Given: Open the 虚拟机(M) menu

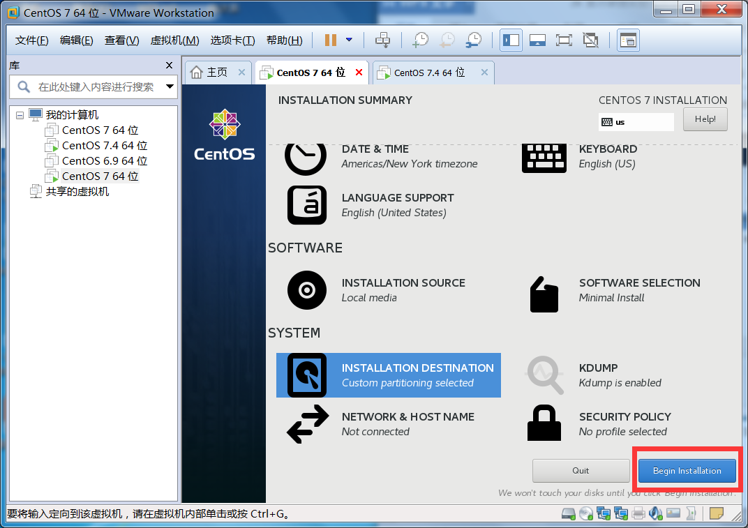Looking at the screenshot, I should tap(174, 40).
